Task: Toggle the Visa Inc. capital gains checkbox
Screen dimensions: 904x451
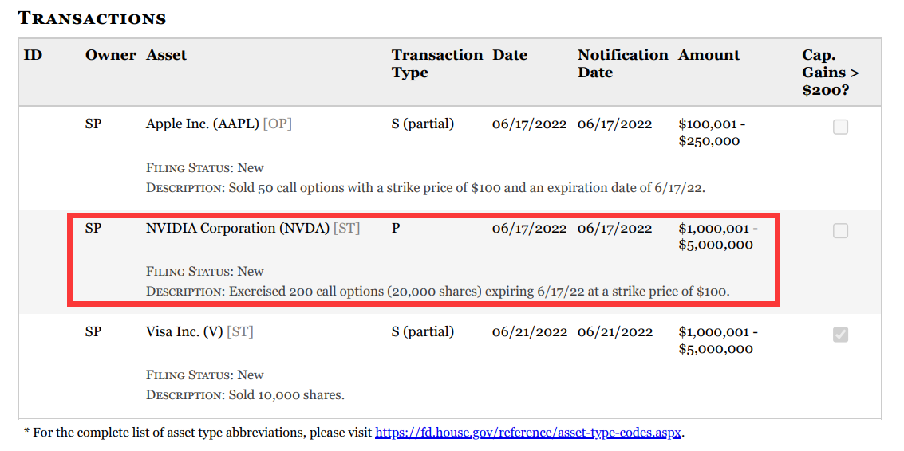Action: 840,335
